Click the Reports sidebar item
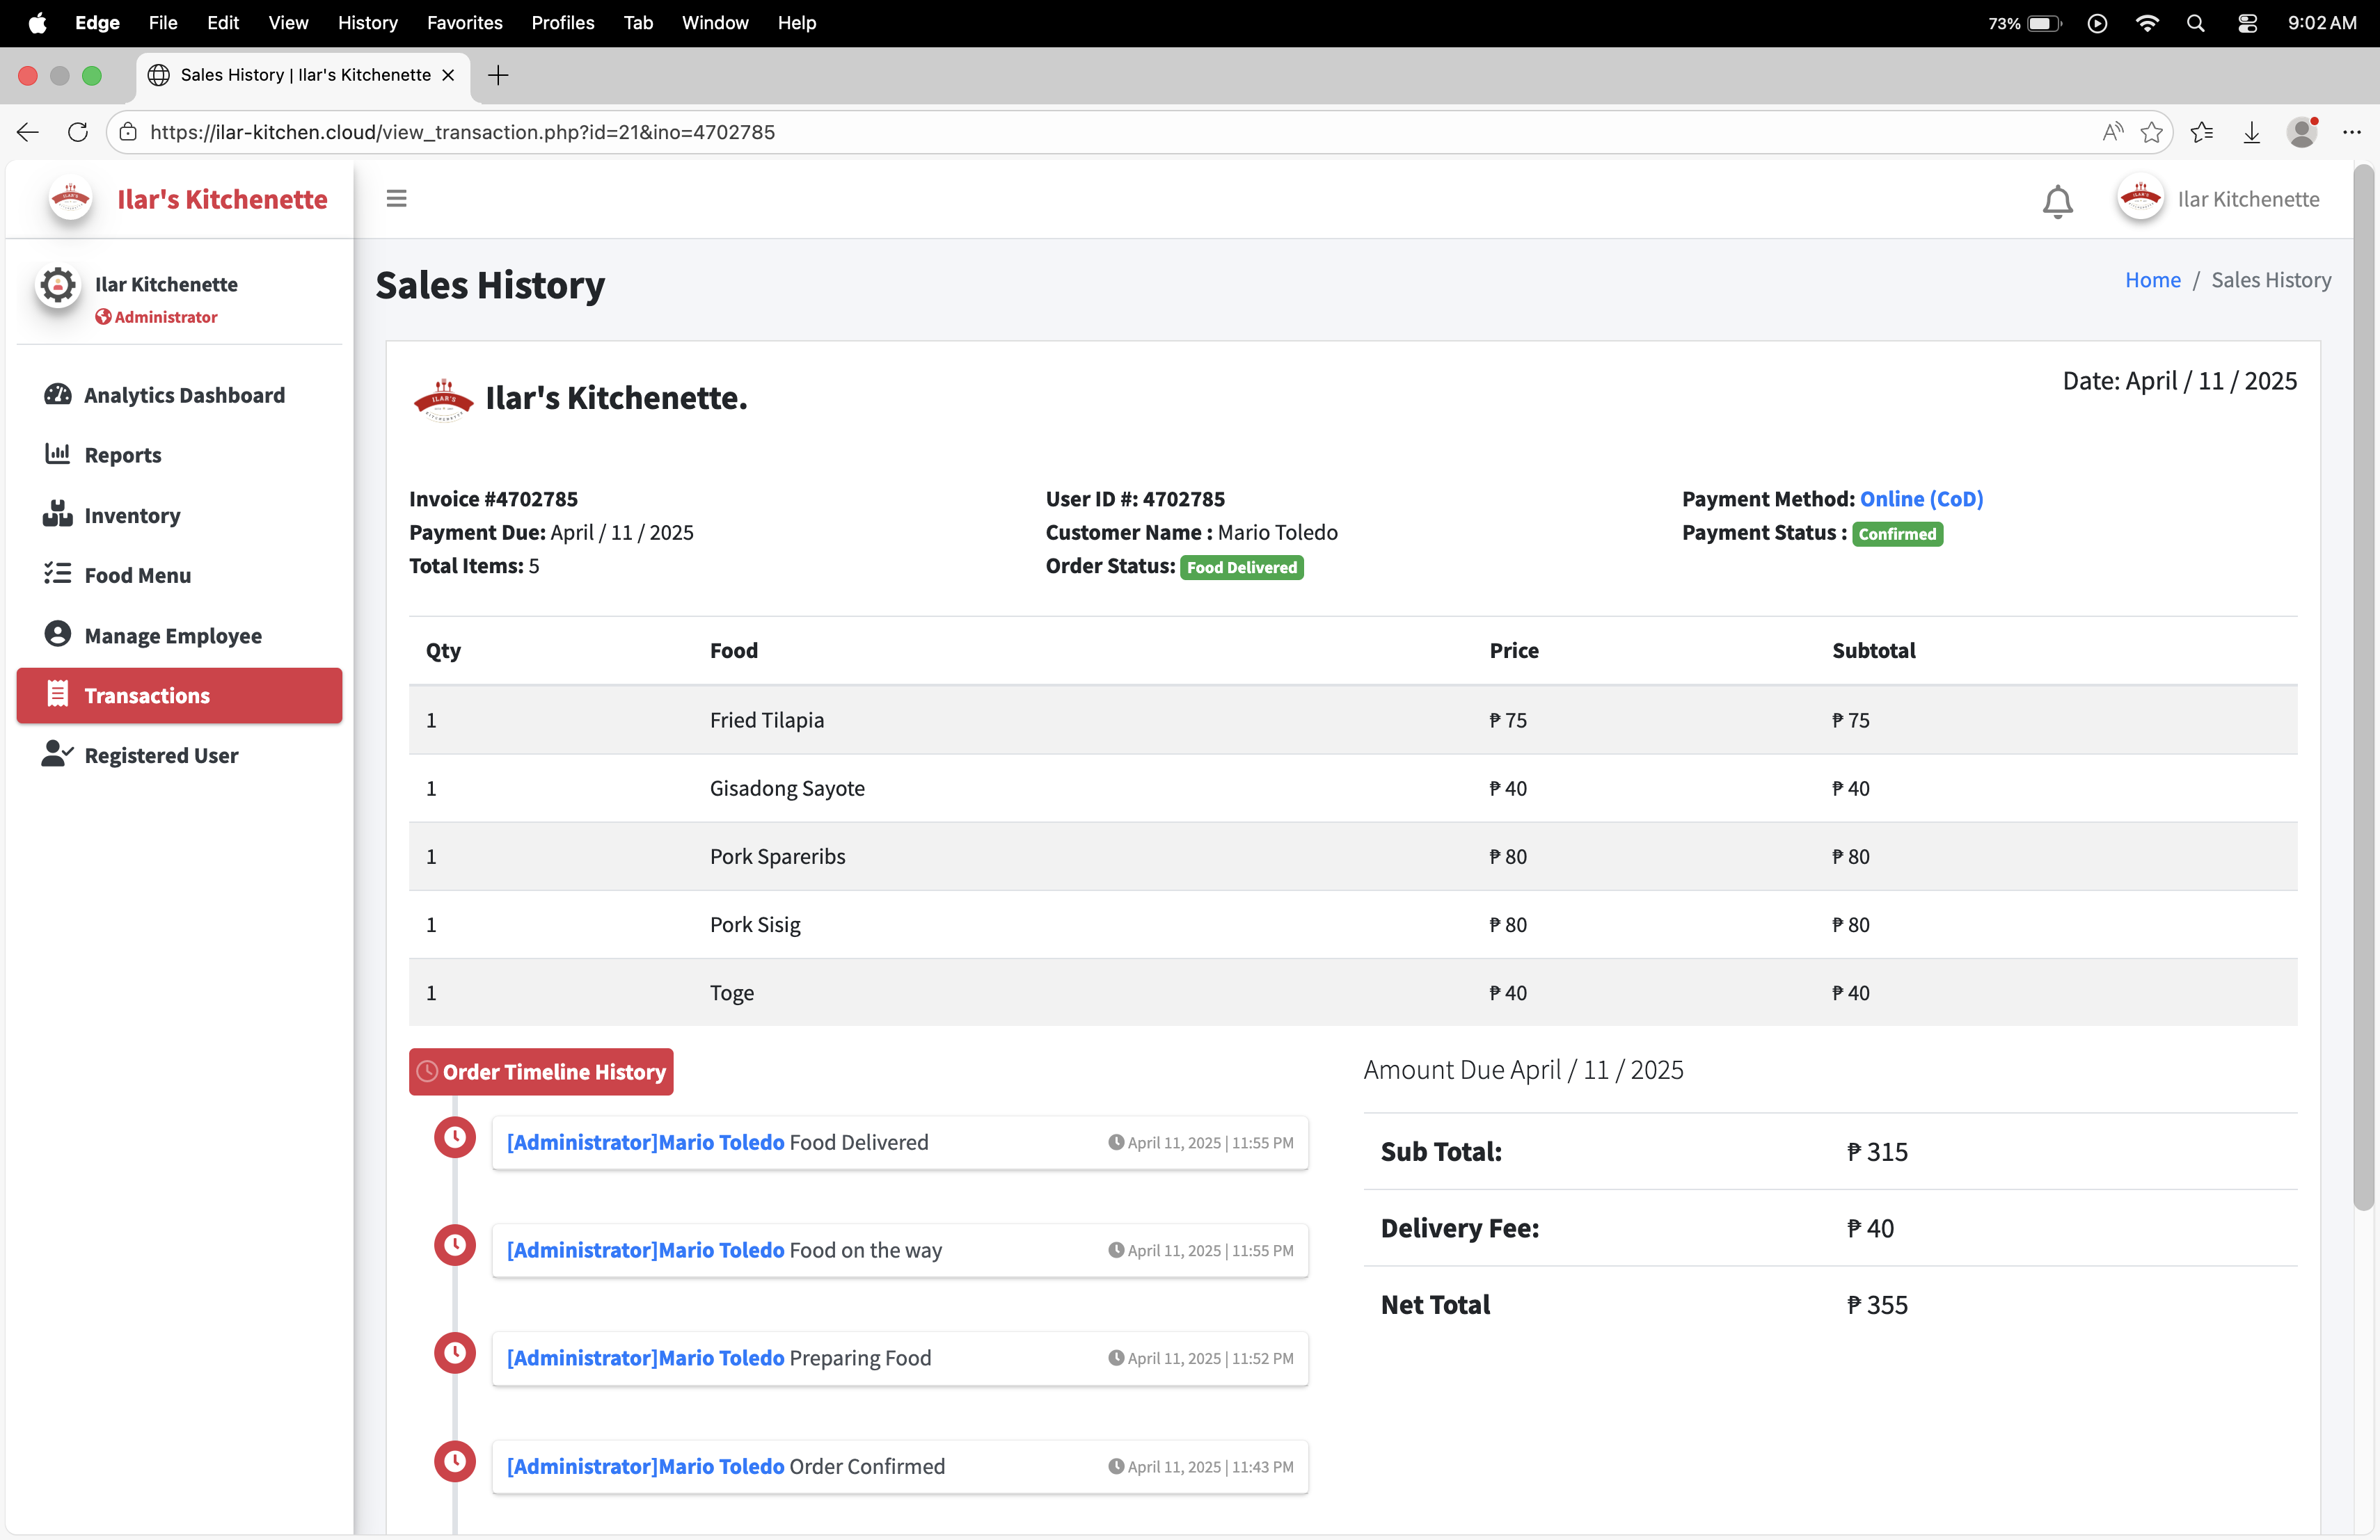2380x1540 pixels. tap(122, 455)
